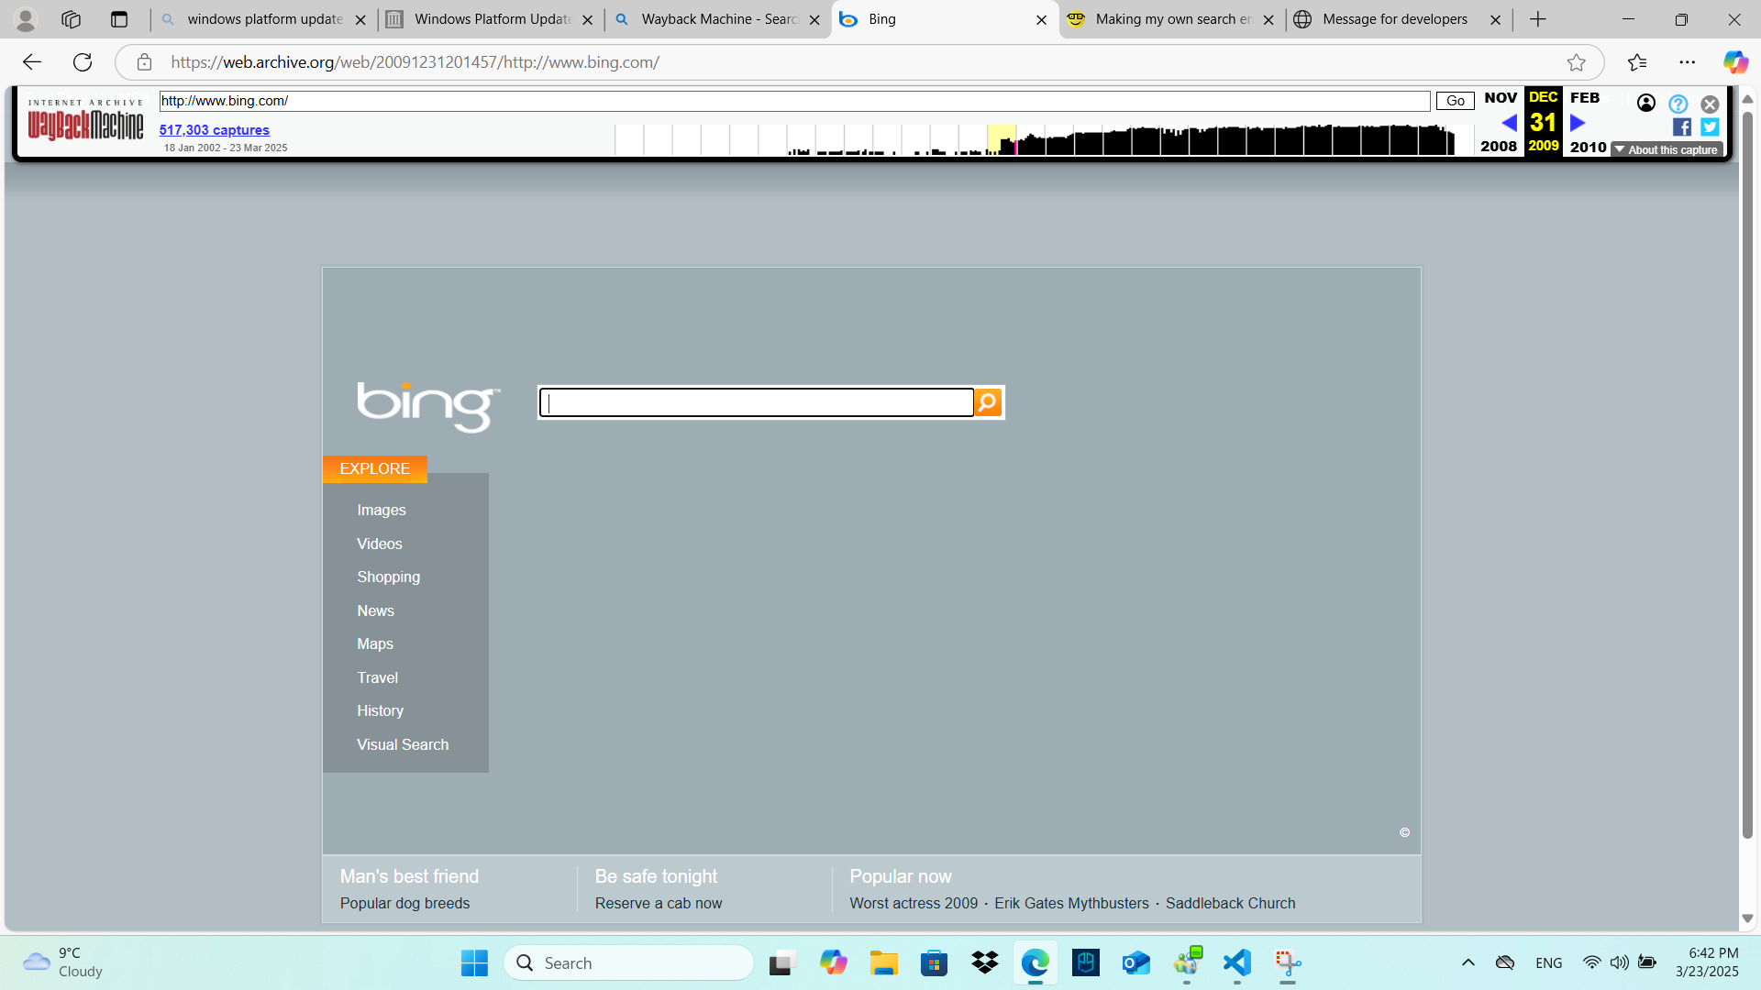This screenshot has width=1761, height=990.
Task: Click the Wayback URL input field
Action: click(x=794, y=101)
